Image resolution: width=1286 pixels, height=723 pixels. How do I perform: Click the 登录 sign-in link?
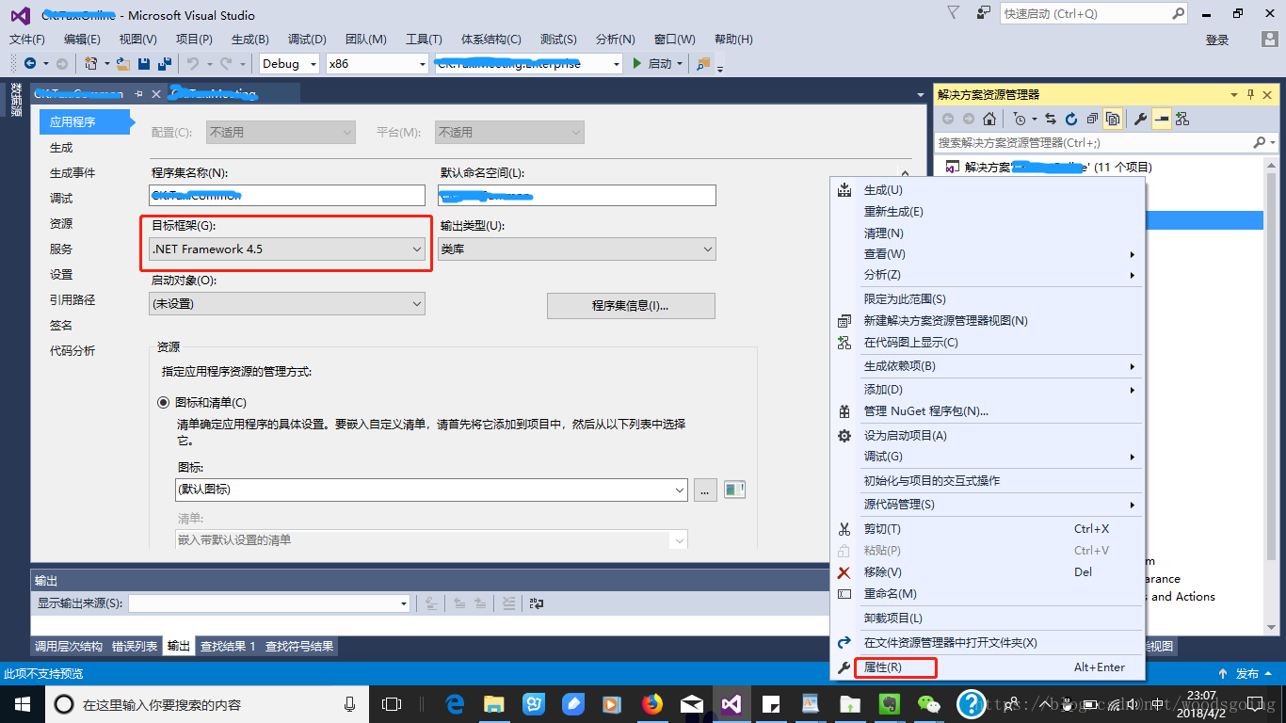coord(1217,40)
